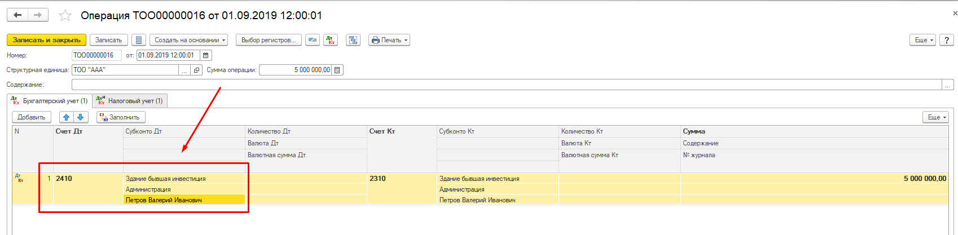Open the date picker calendar icon
958x235 pixels.
(206, 55)
